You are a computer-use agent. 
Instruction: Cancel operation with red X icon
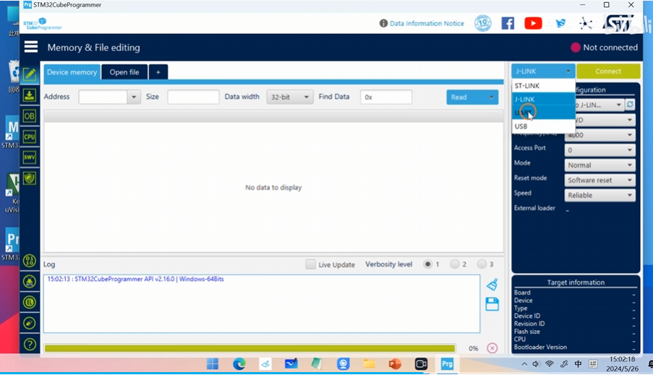point(492,348)
